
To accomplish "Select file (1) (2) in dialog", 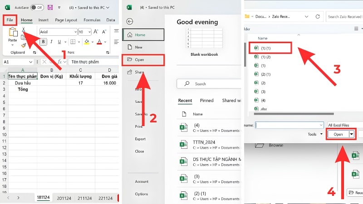I will click(266, 57).
